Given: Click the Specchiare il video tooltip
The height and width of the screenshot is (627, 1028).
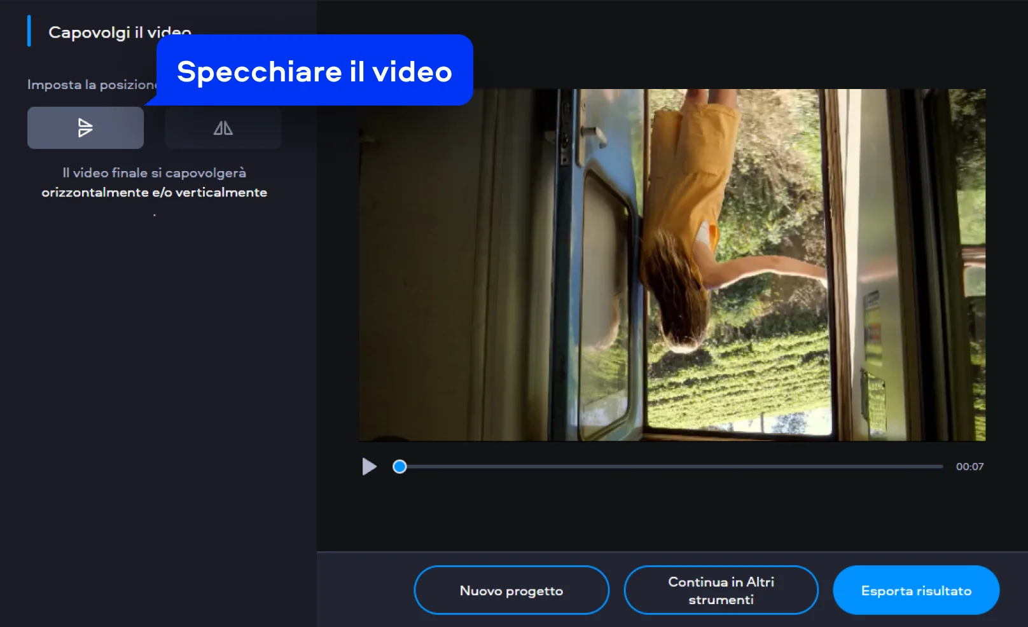Looking at the screenshot, I should [x=314, y=71].
